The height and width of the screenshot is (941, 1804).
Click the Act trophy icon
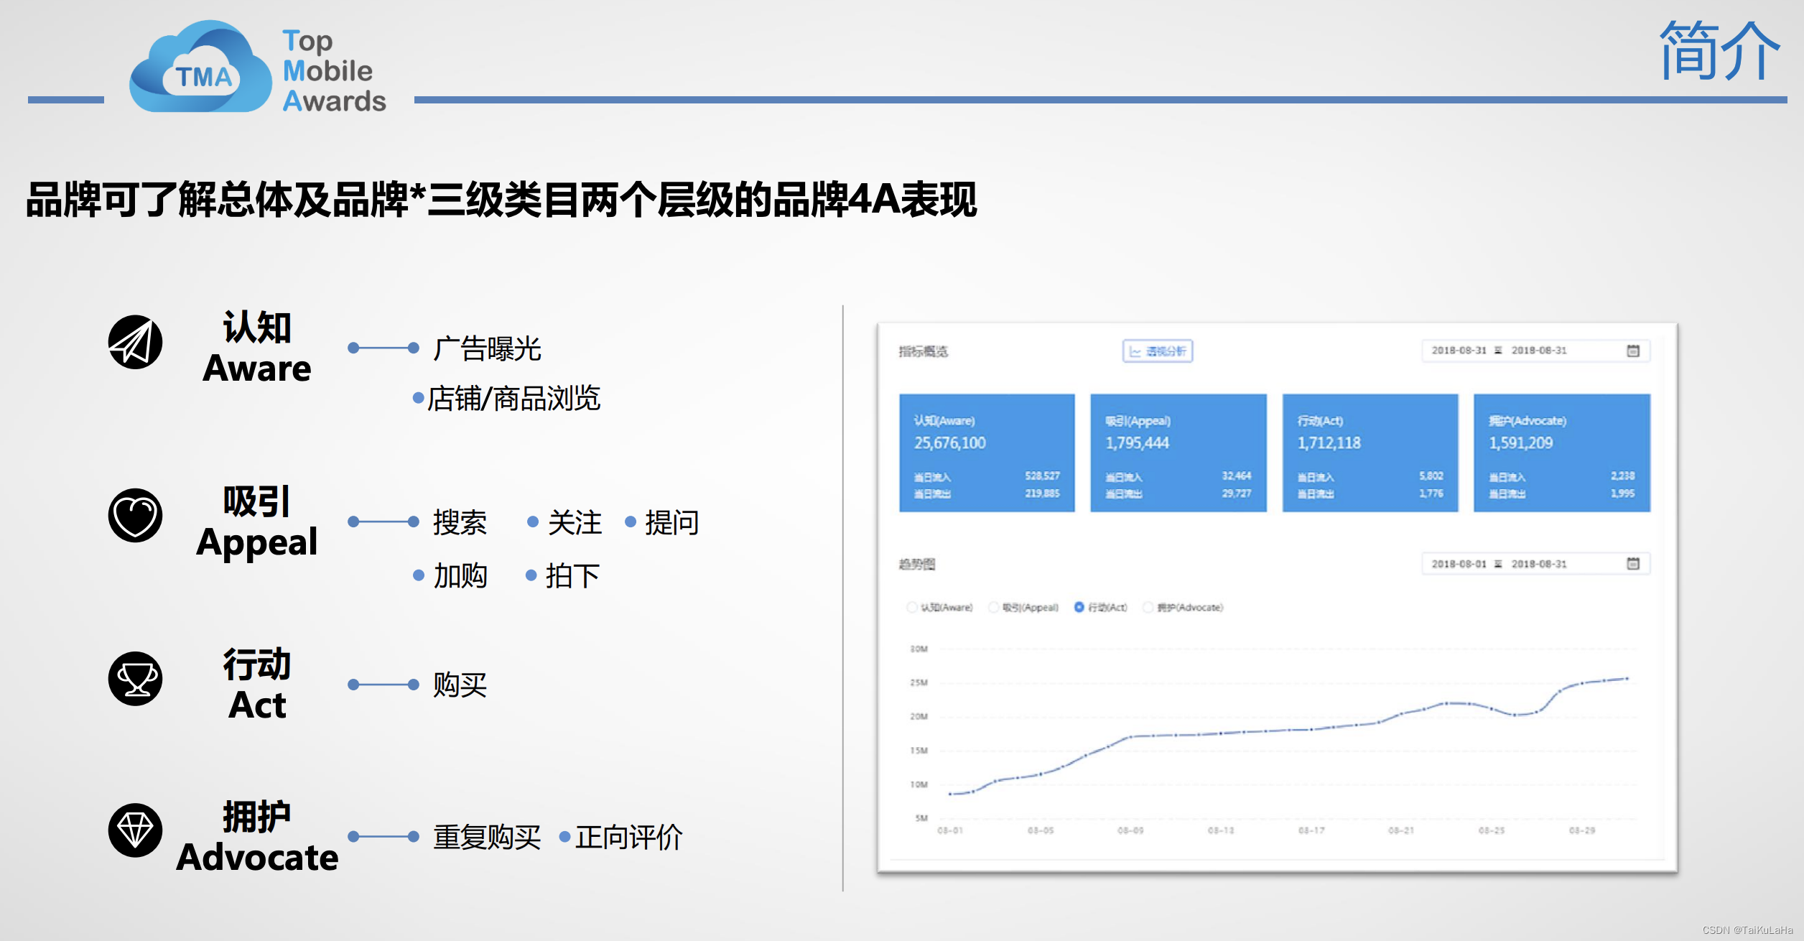(135, 679)
